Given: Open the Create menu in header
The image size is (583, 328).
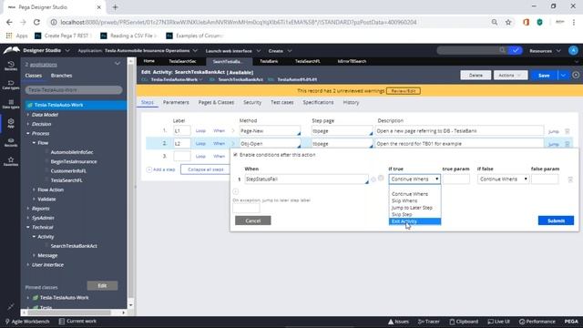Looking at the screenshot, I should point(280,51).
